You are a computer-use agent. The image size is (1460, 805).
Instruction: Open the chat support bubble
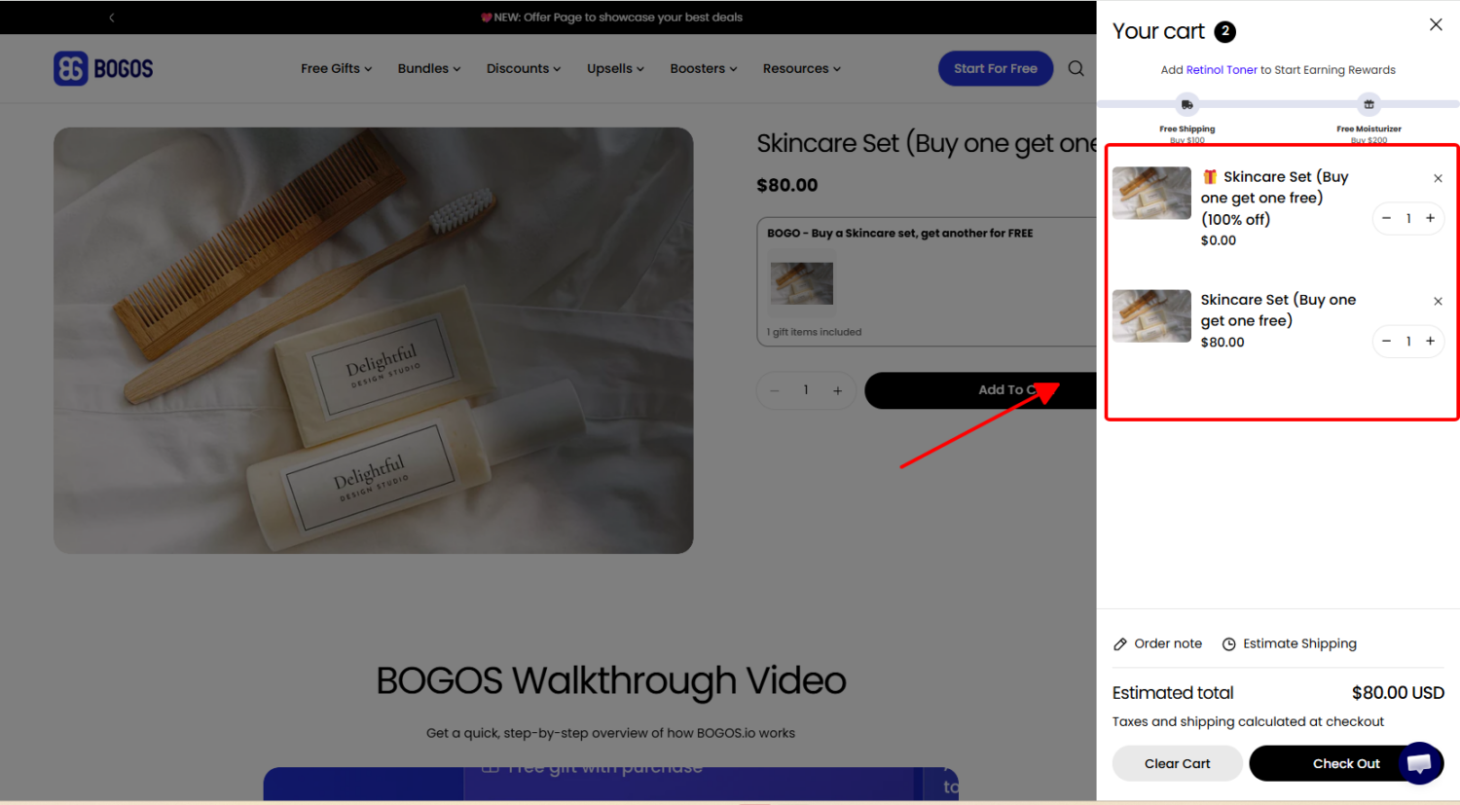tap(1421, 764)
